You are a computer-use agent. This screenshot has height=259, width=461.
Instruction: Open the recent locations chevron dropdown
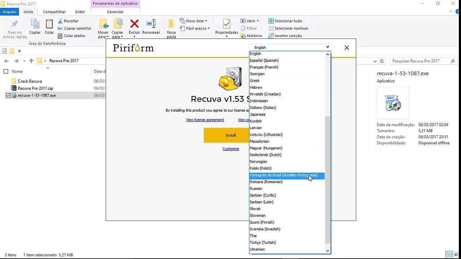[x=24, y=61]
